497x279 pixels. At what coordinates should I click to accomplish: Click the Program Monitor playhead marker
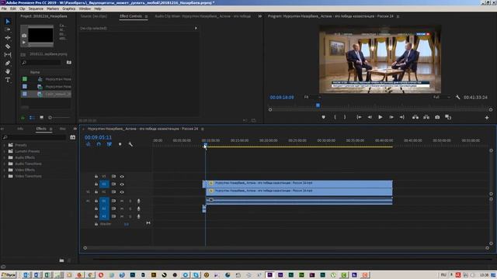(x=318, y=105)
